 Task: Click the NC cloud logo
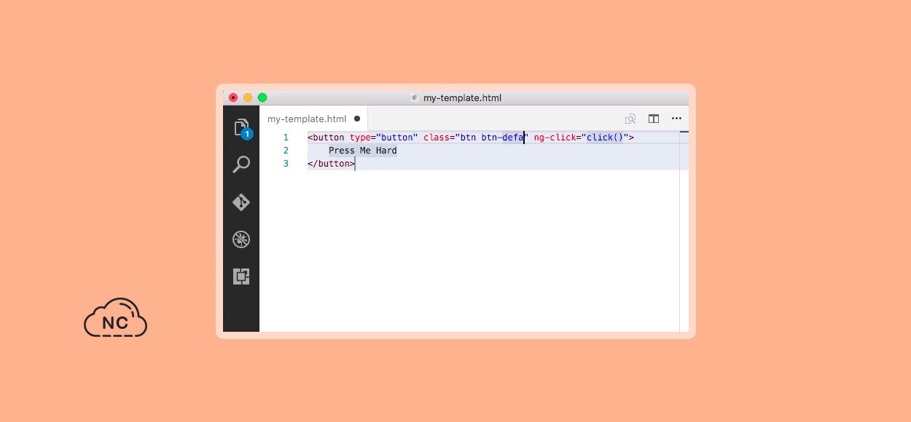coord(115,318)
